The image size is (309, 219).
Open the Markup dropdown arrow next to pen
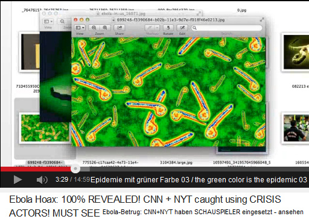(x=157, y=28)
